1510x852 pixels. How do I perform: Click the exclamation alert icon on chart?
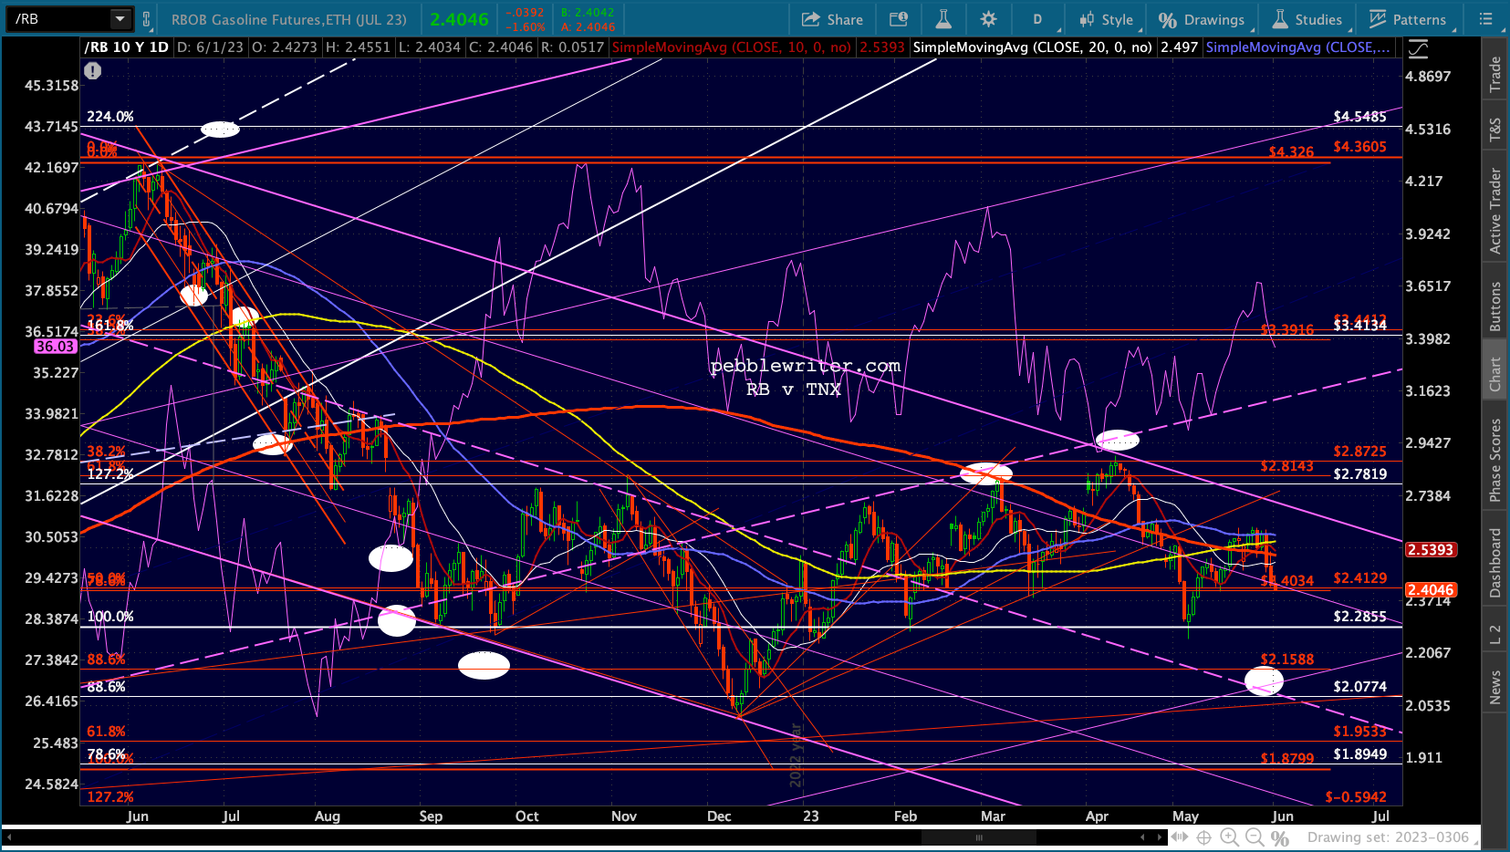[92, 70]
